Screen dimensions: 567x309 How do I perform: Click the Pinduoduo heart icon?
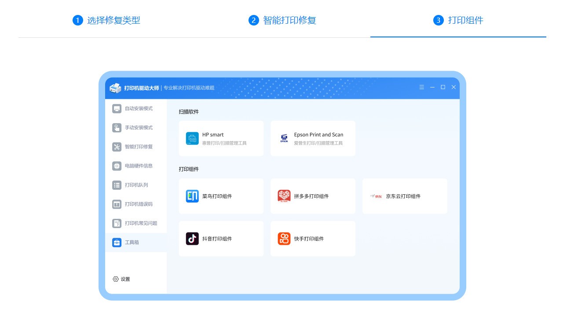(x=284, y=196)
